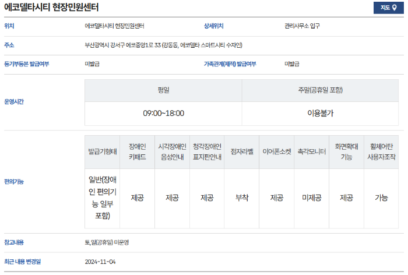Viewport: 408px width, 275px height.
Task: Select the note 토,일(공휴일) 미운영
Action: 107,243
